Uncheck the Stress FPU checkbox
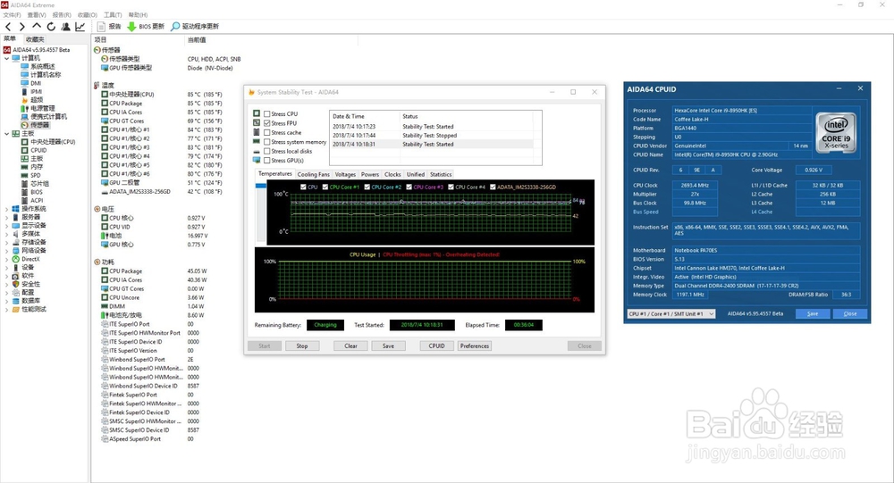The image size is (894, 483). point(266,123)
